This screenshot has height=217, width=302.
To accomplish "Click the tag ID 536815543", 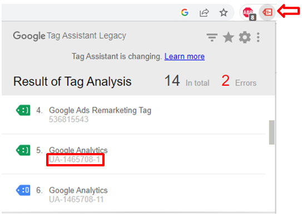I will (68, 119).
